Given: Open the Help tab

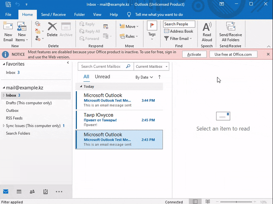Looking at the screenshot, I should (114, 15).
